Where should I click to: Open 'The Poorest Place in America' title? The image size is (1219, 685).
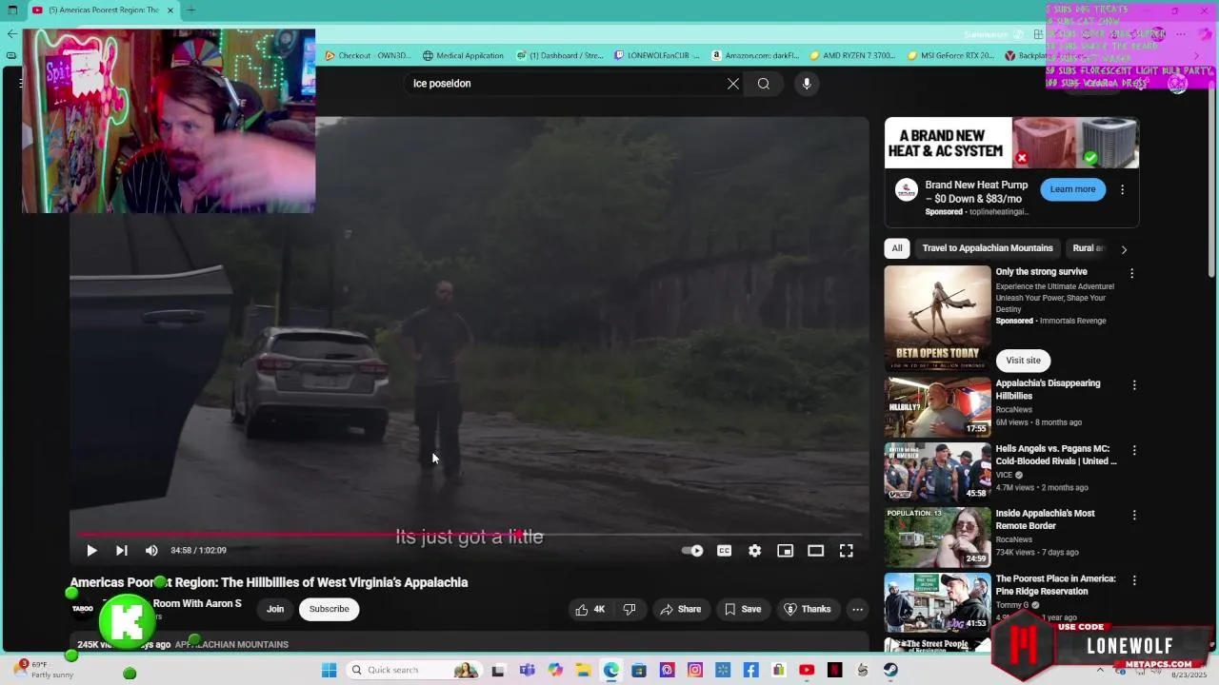click(x=1056, y=585)
